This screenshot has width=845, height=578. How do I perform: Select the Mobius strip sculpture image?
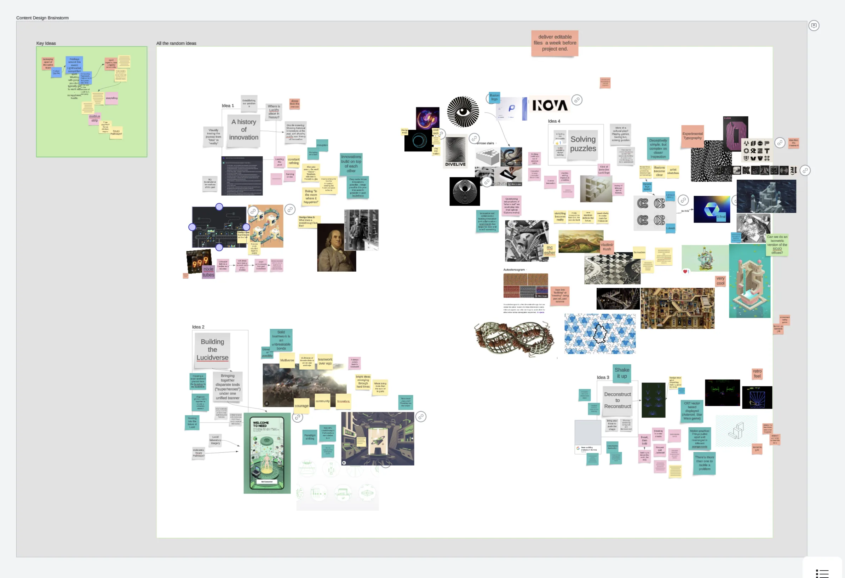click(x=514, y=338)
